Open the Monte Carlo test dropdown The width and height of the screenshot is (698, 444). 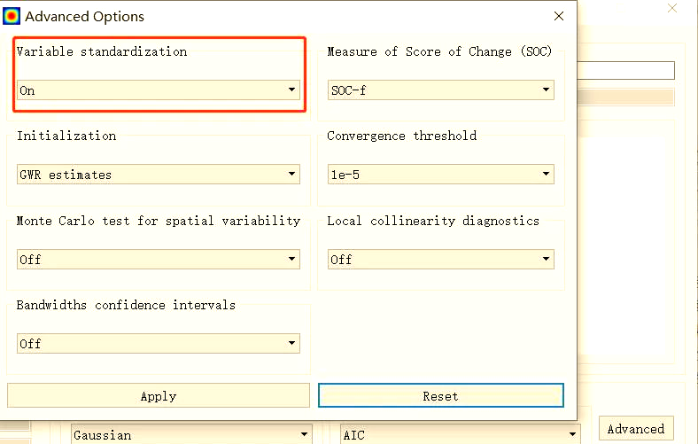[159, 259]
